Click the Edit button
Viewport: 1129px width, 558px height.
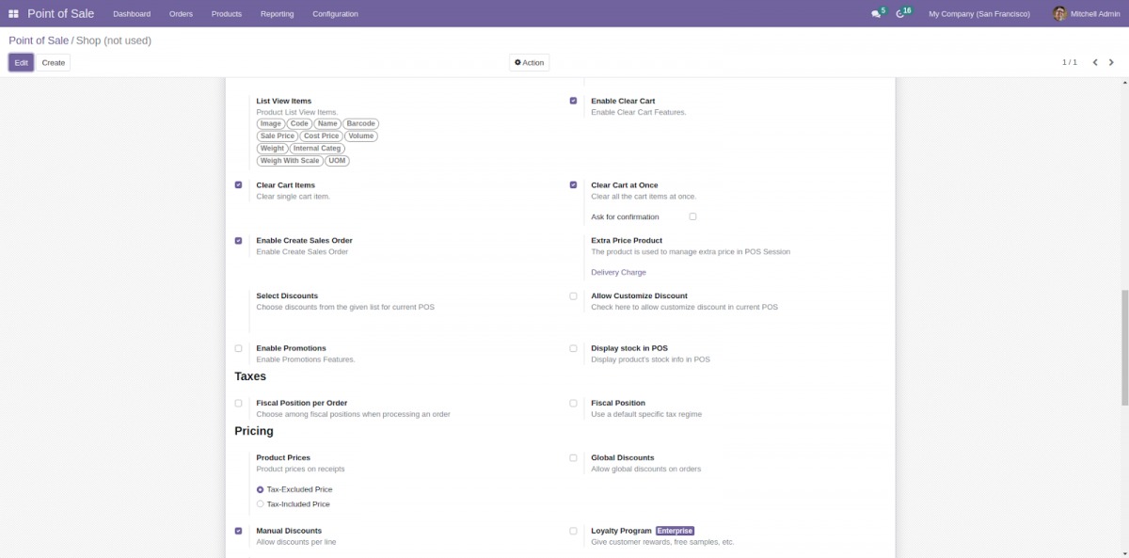tap(21, 63)
